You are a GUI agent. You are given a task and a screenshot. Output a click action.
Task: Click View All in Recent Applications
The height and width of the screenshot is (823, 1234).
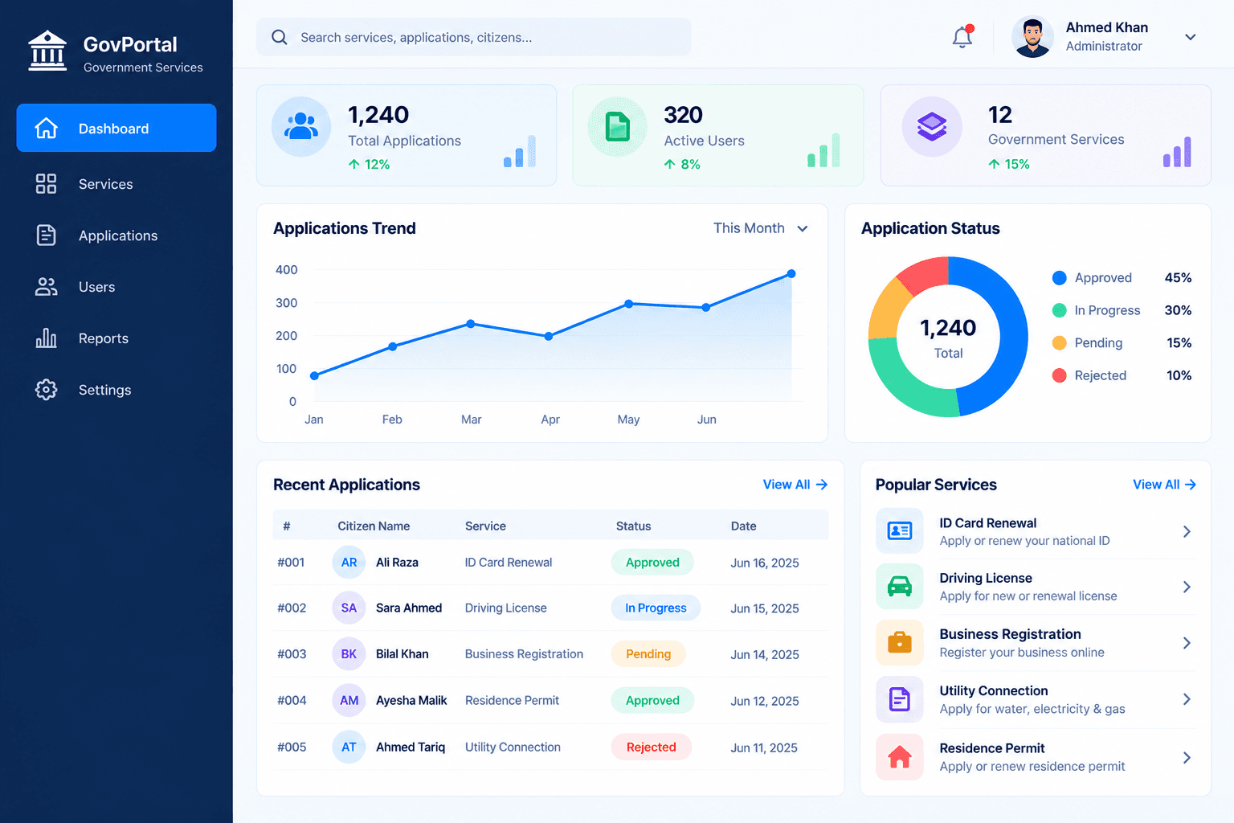tap(795, 485)
